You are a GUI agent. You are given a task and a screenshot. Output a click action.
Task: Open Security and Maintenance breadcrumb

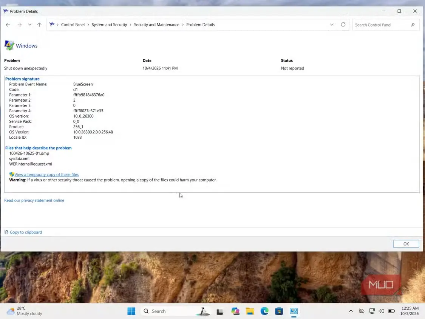pyautogui.click(x=156, y=25)
